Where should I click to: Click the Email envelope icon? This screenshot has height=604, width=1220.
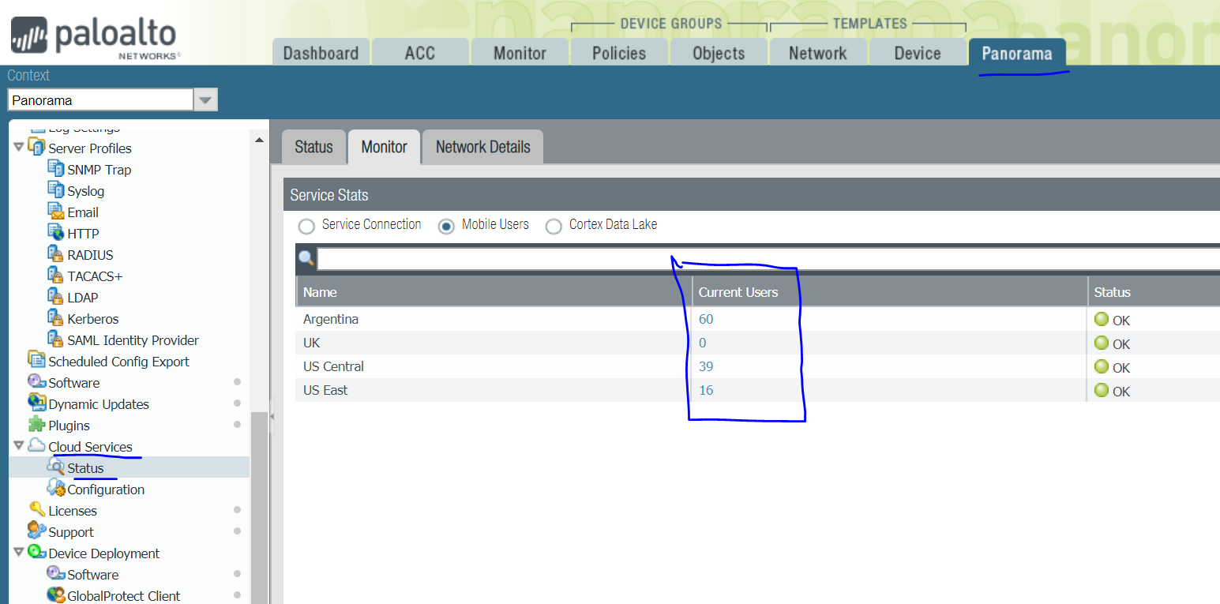[x=56, y=211]
